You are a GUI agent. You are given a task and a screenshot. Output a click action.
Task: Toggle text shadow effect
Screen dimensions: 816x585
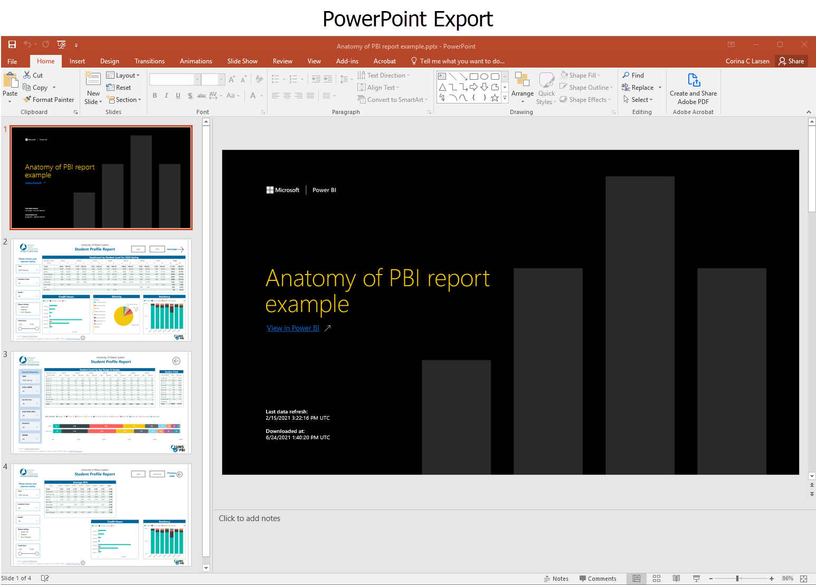pos(190,96)
